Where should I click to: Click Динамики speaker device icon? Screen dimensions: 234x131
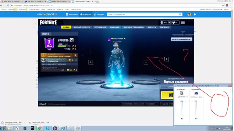pyautogui.click(x=182, y=93)
